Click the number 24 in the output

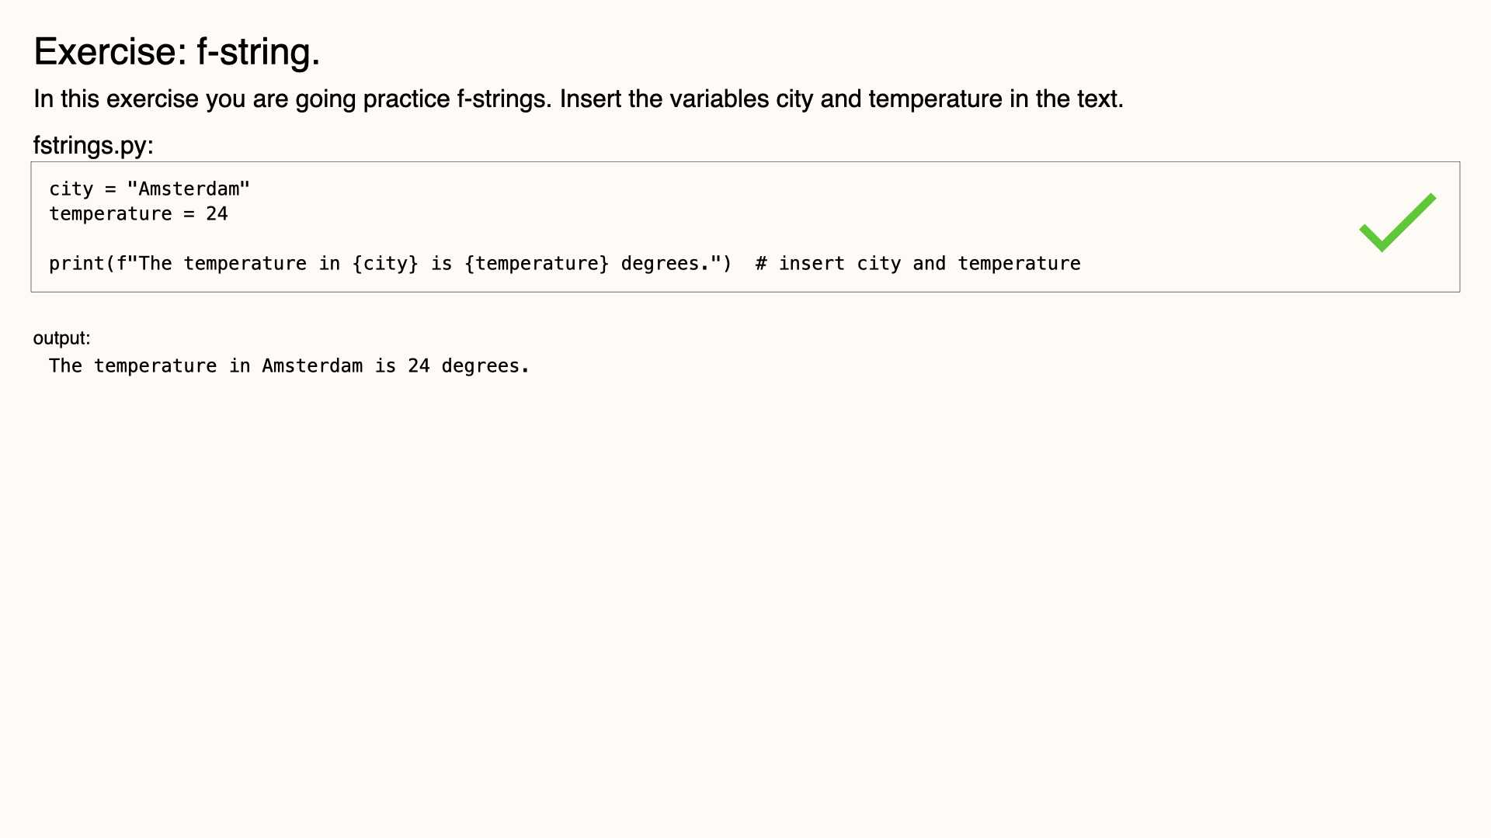pyautogui.click(x=419, y=366)
